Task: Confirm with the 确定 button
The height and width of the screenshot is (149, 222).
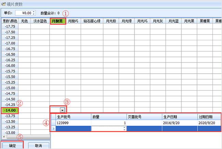Action: click(x=12, y=146)
